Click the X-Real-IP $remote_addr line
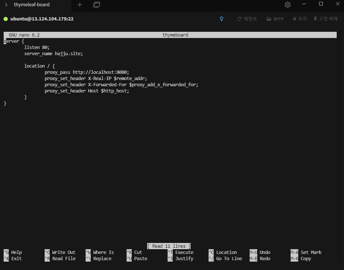This screenshot has height=270, width=344. point(96,79)
